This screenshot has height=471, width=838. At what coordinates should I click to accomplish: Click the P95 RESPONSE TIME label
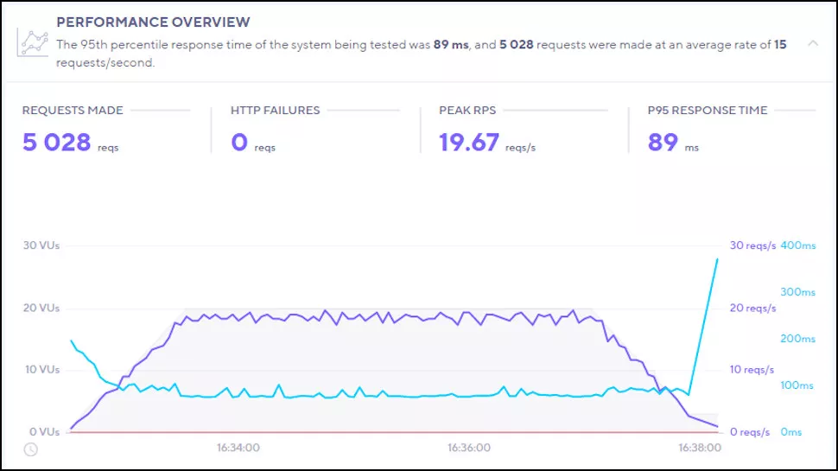(708, 110)
